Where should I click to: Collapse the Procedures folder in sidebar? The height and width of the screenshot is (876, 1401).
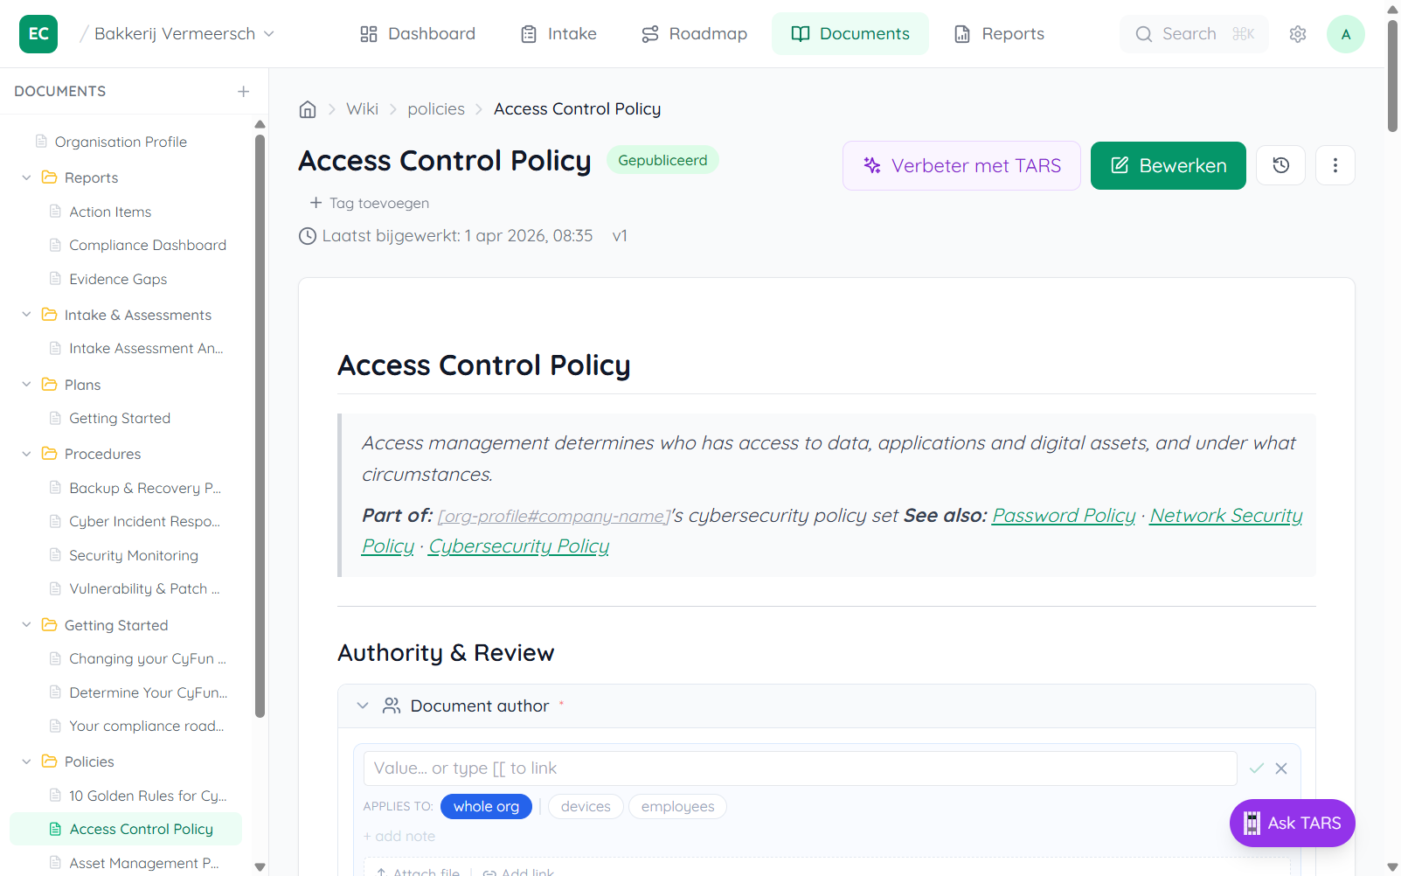pyautogui.click(x=26, y=454)
